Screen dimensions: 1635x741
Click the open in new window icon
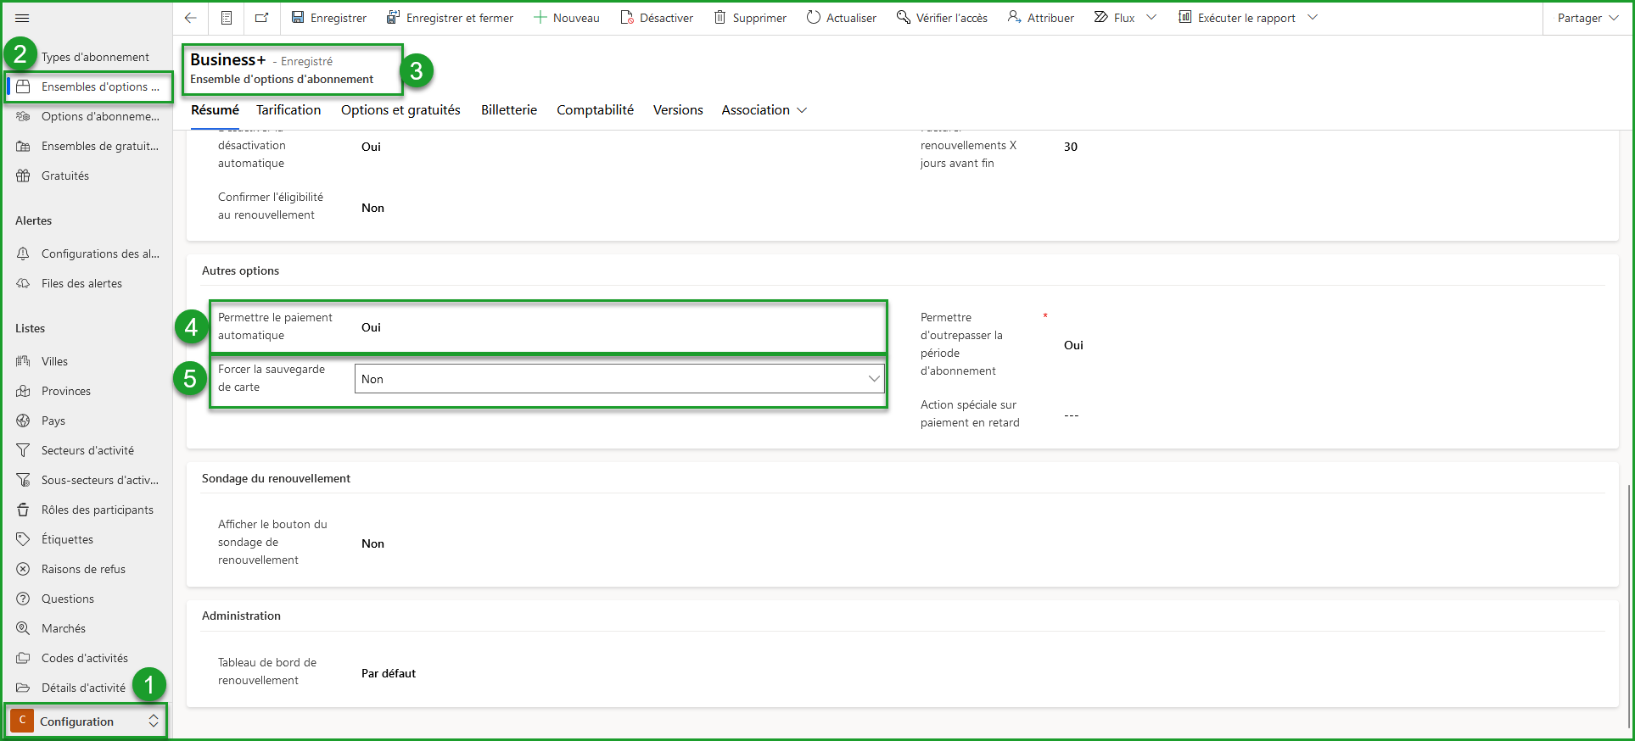[x=261, y=18]
